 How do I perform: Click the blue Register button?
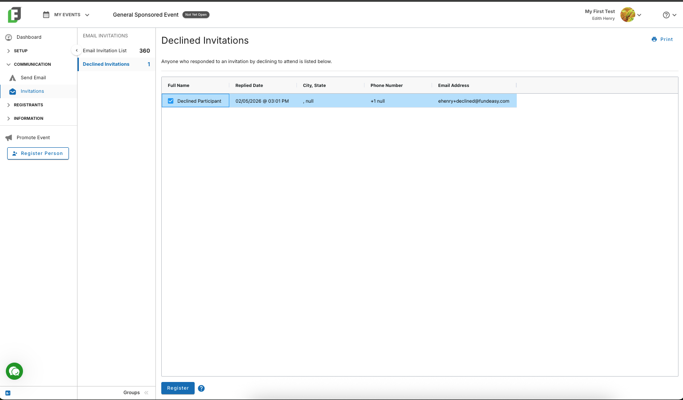point(178,388)
